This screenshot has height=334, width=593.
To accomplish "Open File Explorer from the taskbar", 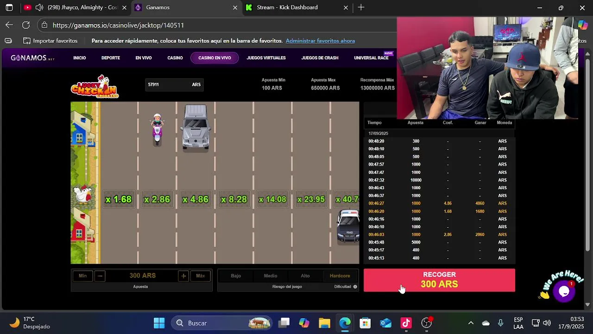I will [x=324, y=323].
